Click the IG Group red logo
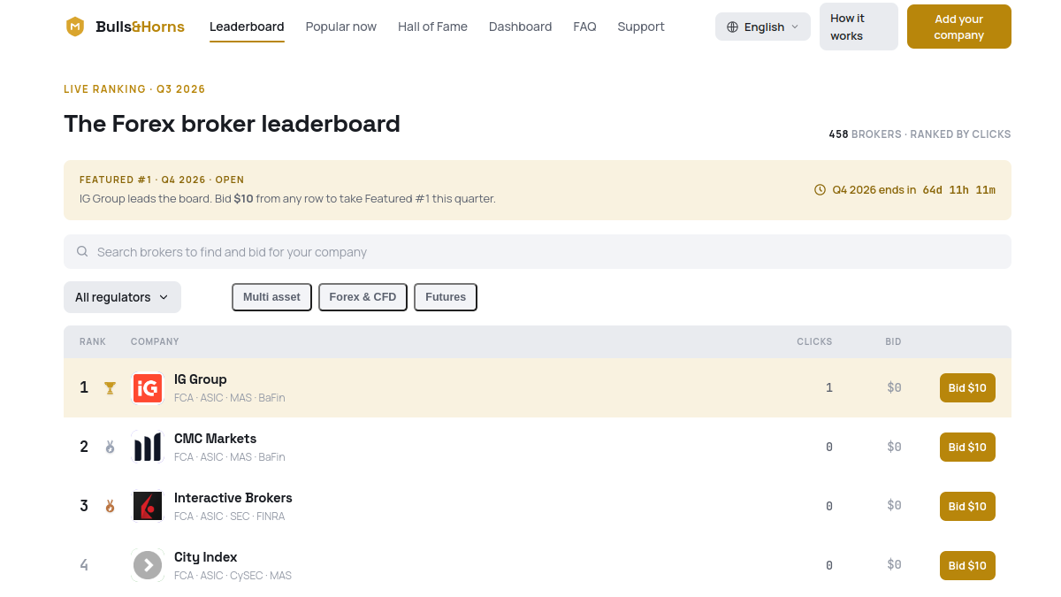The width and height of the screenshot is (1061, 597). point(148,387)
